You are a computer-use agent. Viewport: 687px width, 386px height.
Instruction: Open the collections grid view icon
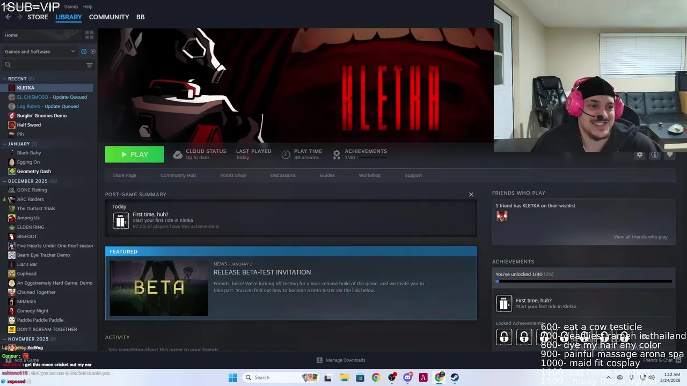coord(89,35)
